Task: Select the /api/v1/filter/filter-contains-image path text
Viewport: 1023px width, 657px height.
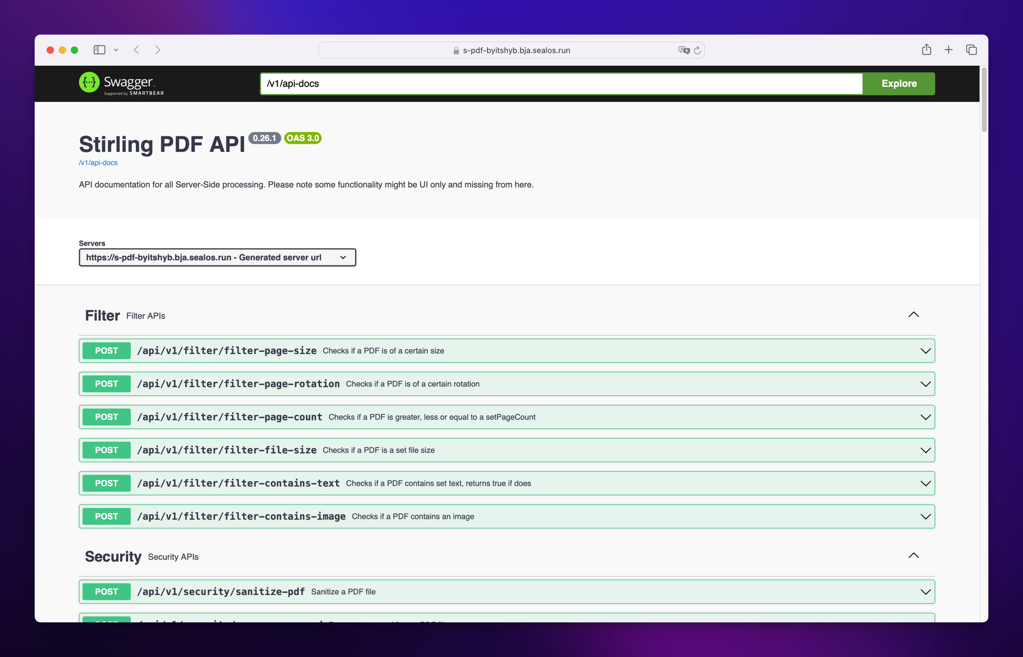Action: (x=241, y=516)
